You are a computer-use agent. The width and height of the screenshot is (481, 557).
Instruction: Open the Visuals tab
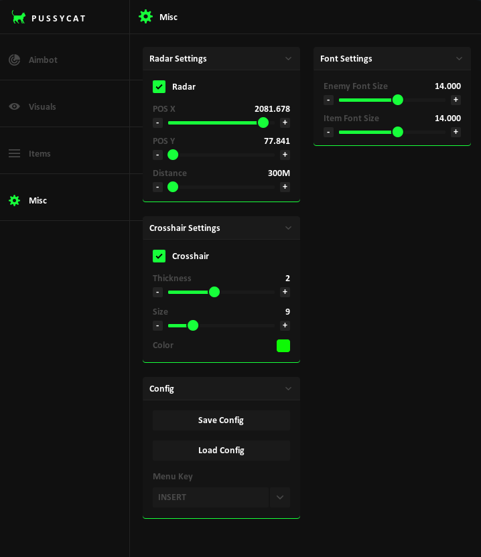[42, 106]
